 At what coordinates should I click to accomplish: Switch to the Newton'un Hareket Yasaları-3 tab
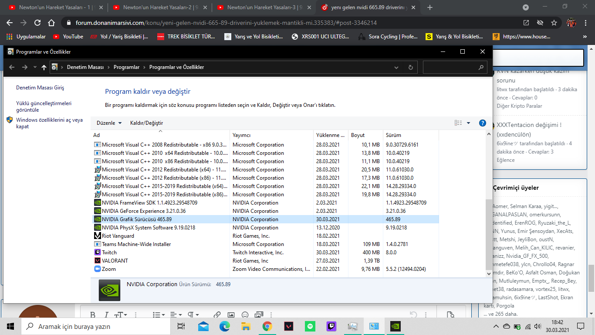pyautogui.click(x=264, y=7)
